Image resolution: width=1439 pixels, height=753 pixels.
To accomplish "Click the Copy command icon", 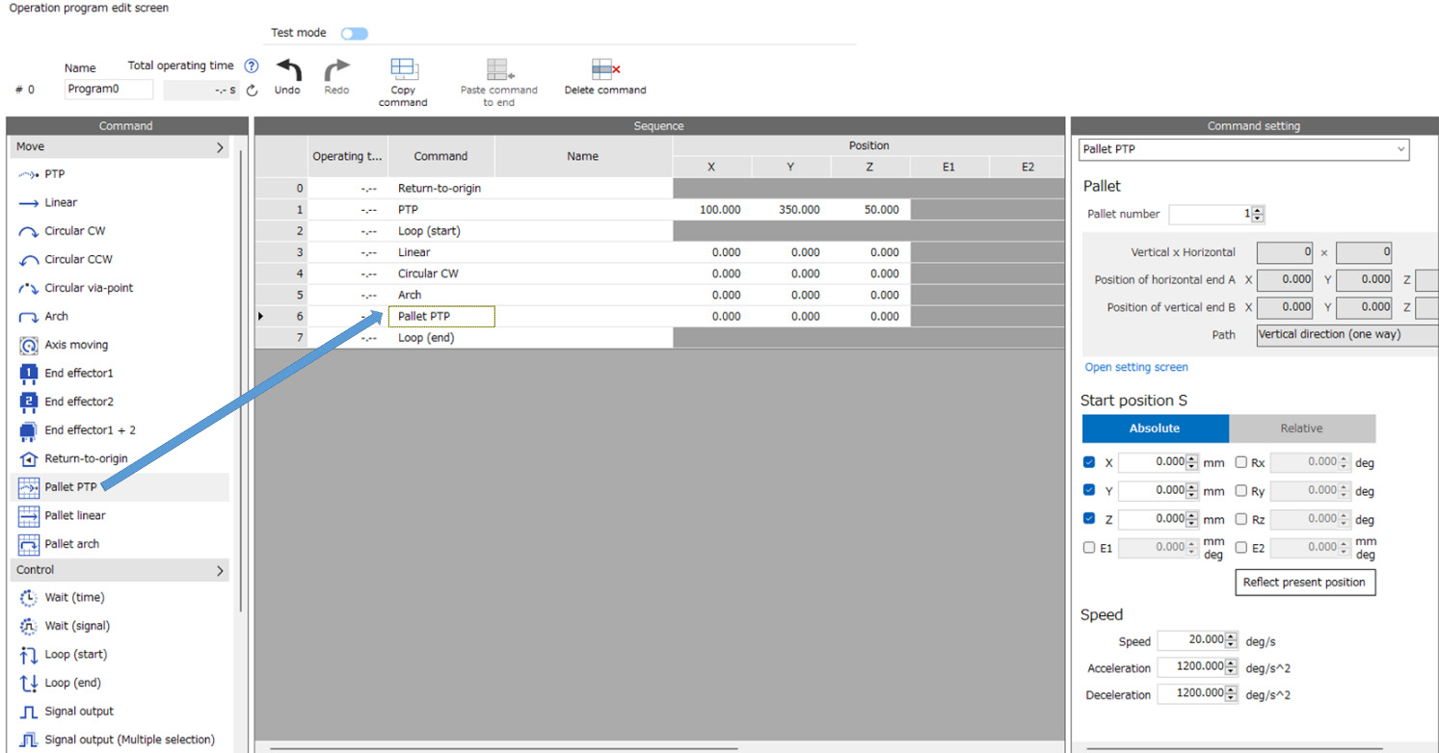I will click(403, 69).
